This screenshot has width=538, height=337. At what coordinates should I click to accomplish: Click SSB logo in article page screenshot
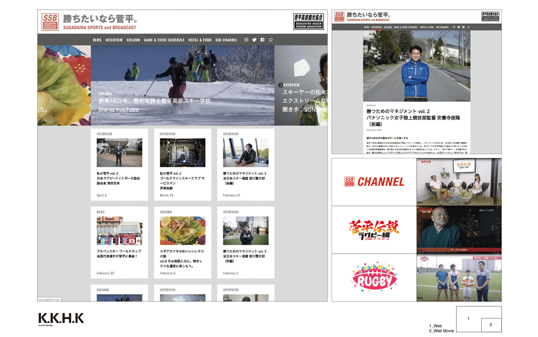tap(339, 17)
